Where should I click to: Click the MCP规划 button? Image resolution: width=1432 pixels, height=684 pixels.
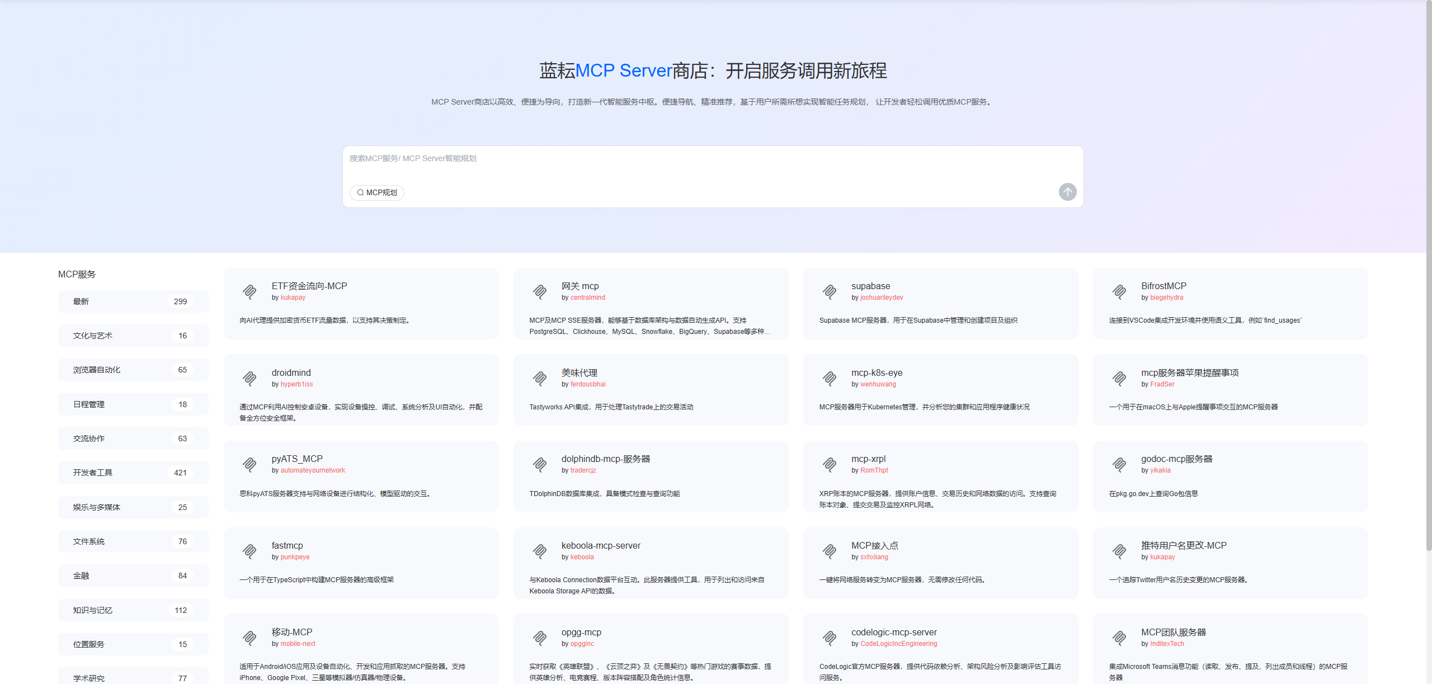pyautogui.click(x=376, y=192)
